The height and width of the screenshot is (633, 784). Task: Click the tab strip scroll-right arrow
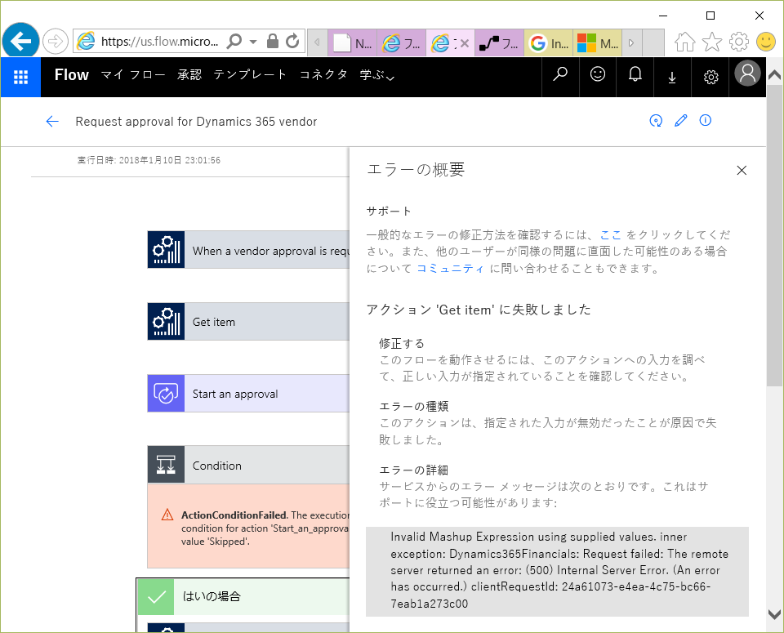coord(631,42)
